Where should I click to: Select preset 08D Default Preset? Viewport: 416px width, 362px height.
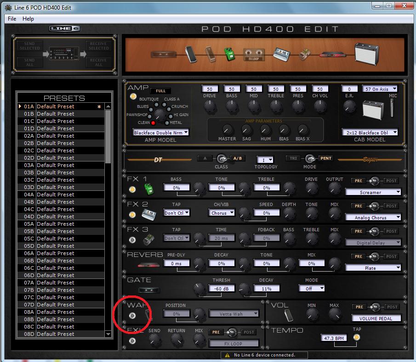(61, 334)
